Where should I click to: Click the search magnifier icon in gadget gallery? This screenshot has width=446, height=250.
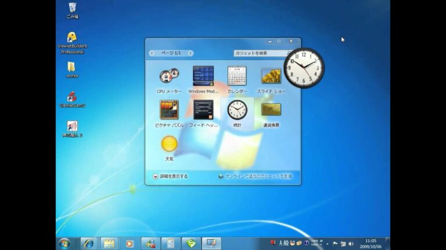(289, 53)
